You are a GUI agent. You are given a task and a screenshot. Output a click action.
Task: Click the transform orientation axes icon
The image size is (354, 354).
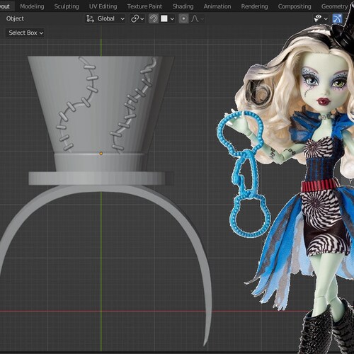90,18
